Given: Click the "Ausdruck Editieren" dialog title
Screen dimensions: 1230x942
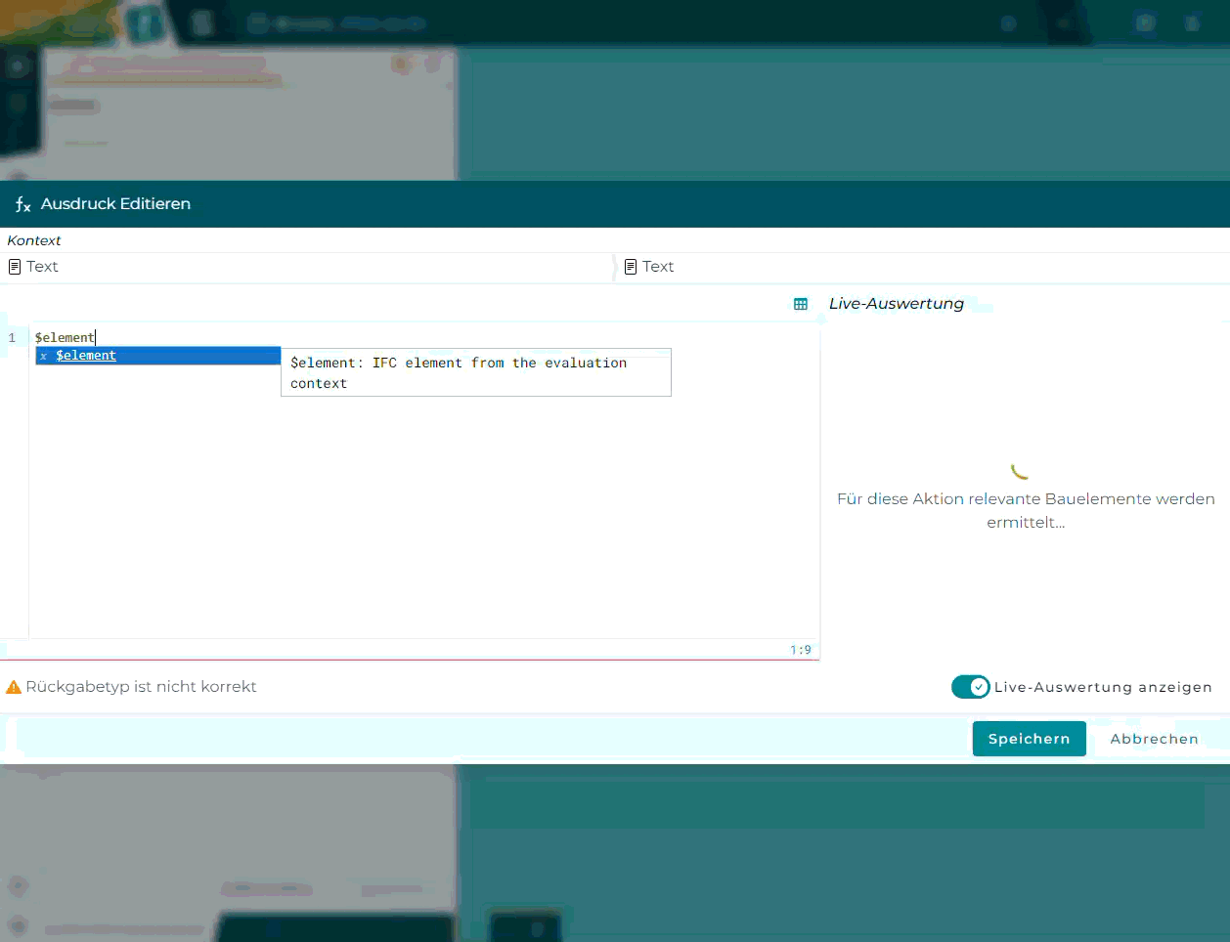Looking at the screenshot, I should pyautogui.click(x=115, y=204).
